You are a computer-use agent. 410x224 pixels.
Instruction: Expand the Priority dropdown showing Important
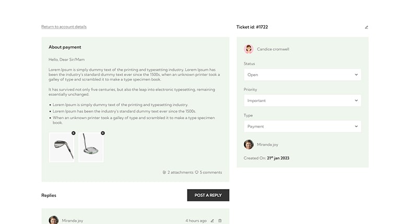click(x=302, y=101)
